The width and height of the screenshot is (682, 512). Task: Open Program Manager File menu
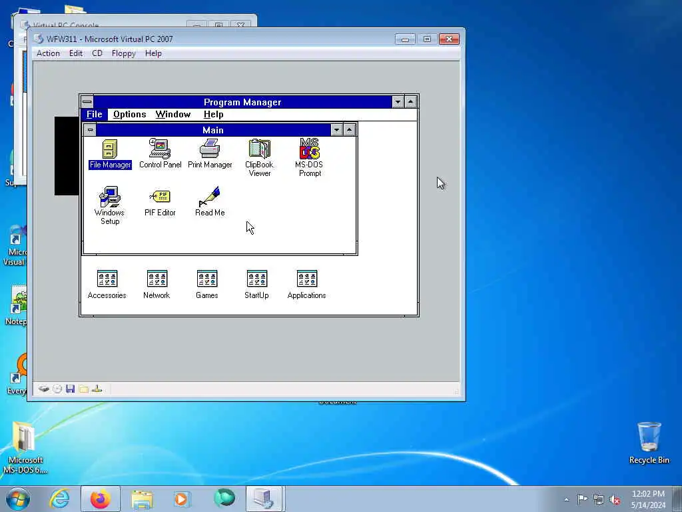coord(95,115)
